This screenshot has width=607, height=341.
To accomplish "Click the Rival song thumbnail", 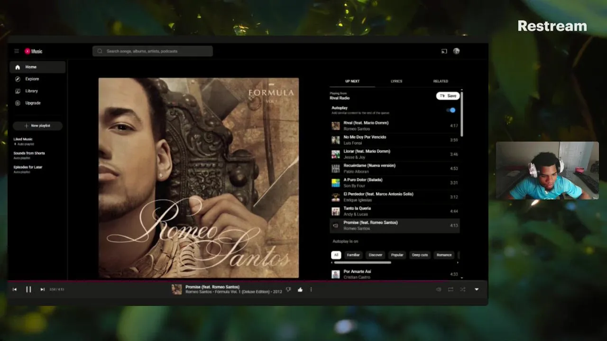I will [x=335, y=126].
